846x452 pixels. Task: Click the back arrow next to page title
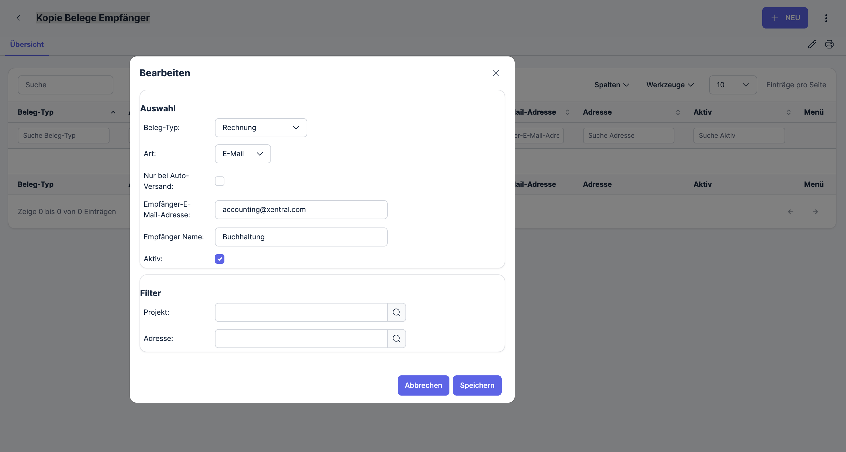click(x=19, y=18)
